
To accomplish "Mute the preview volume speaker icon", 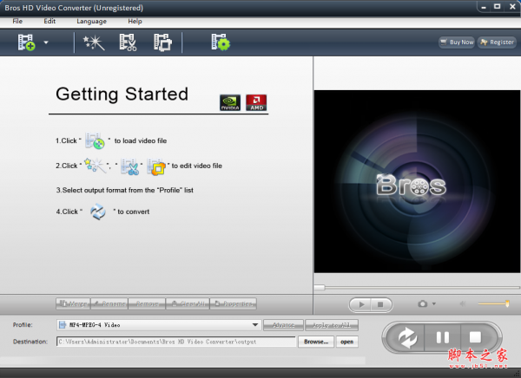I will point(463,303).
